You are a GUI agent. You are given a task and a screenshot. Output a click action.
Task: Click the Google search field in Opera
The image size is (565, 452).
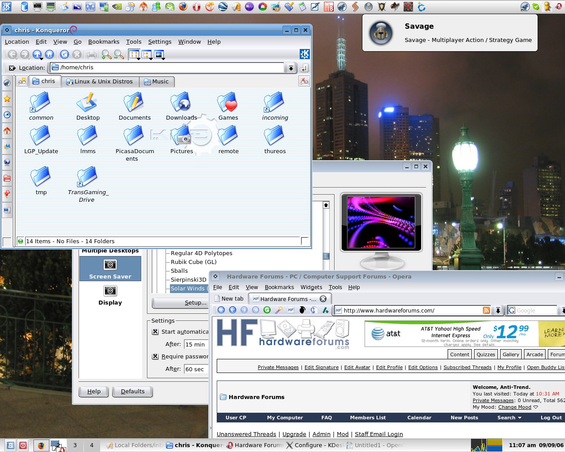click(532, 310)
